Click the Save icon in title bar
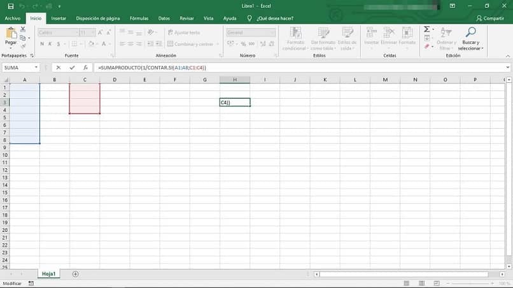Viewport: 513px width, 288px height. 10,6
